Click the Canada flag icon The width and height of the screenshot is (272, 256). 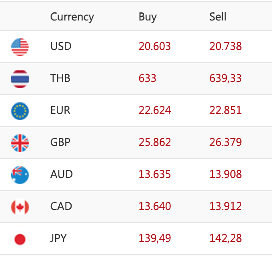(x=20, y=207)
